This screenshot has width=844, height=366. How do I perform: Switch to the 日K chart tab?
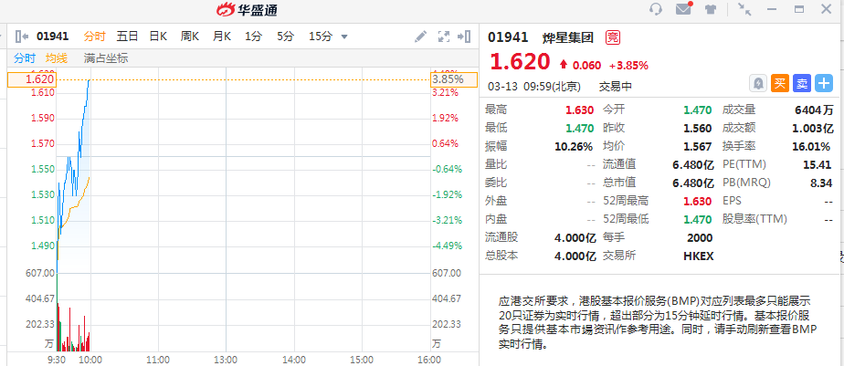(158, 37)
